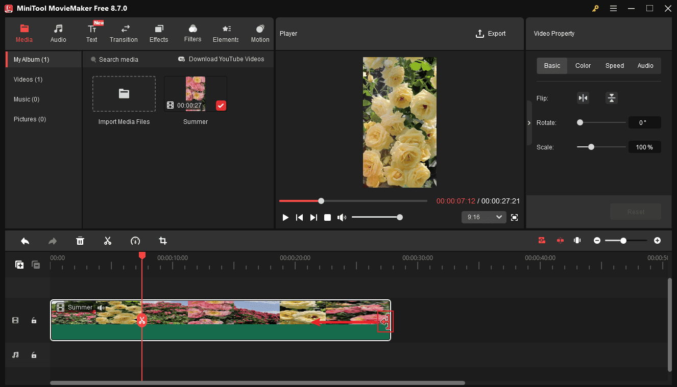677x387 pixels.
Task: Play the video preview
Action: (285, 218)
